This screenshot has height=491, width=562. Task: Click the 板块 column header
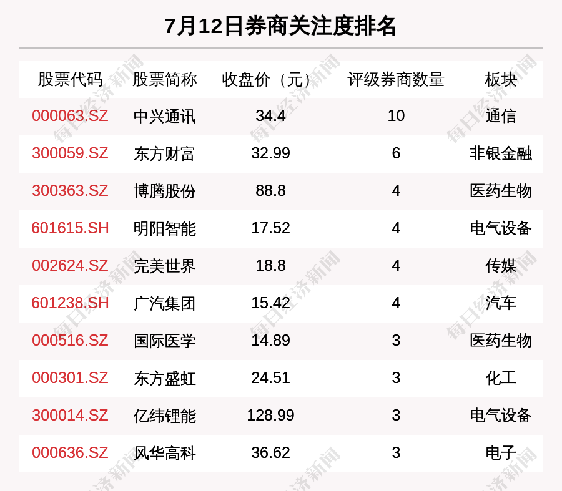[x=501, y=80]
